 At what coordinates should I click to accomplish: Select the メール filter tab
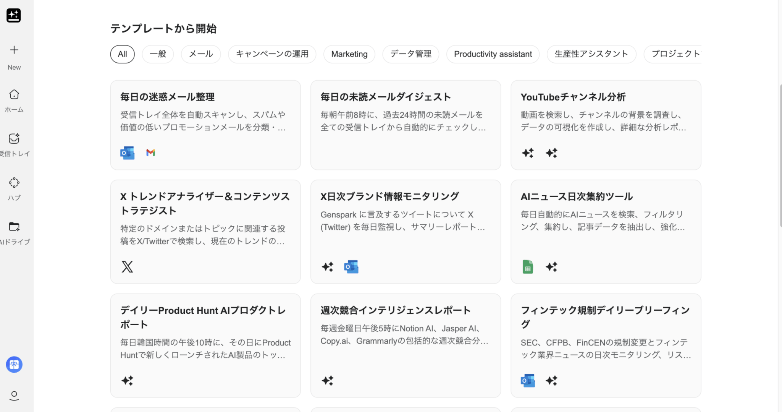201,54
